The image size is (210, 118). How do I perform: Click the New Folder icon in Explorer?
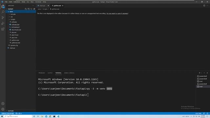[29, 9]
